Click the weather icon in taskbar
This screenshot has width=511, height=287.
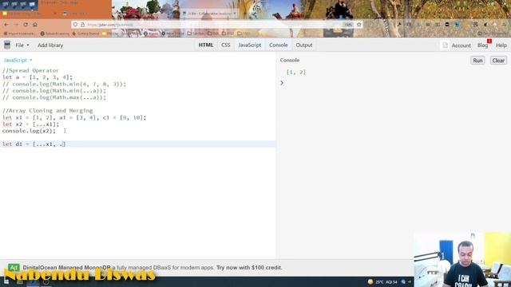point(370,281)
